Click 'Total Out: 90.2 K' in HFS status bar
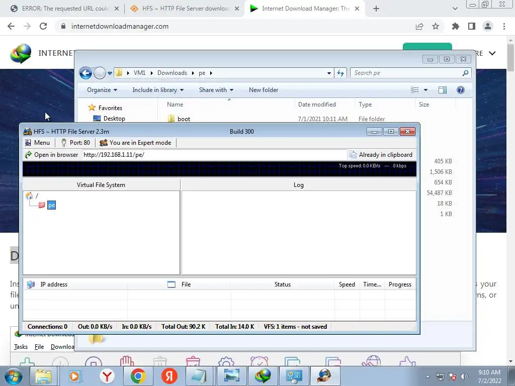The height and width of the screenshot is (386, 515). 183,327
